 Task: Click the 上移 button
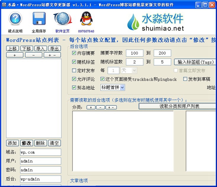coord(12,48)
